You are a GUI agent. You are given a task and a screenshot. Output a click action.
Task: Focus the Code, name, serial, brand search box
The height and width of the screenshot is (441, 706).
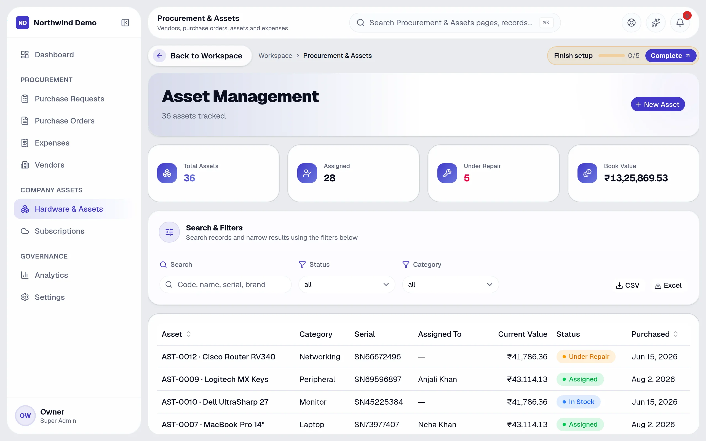pyautogui.click(x=225, y=284)
